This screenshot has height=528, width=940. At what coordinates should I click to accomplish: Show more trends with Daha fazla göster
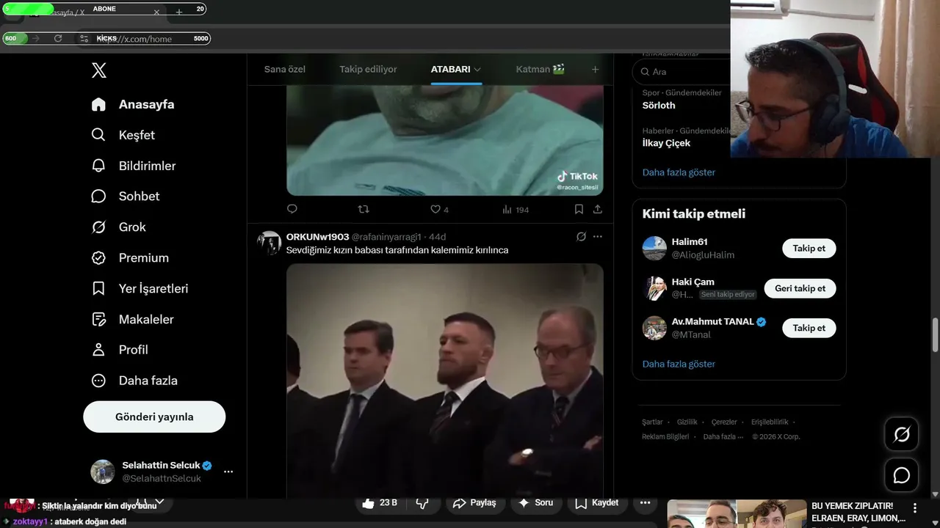[679, 172]
